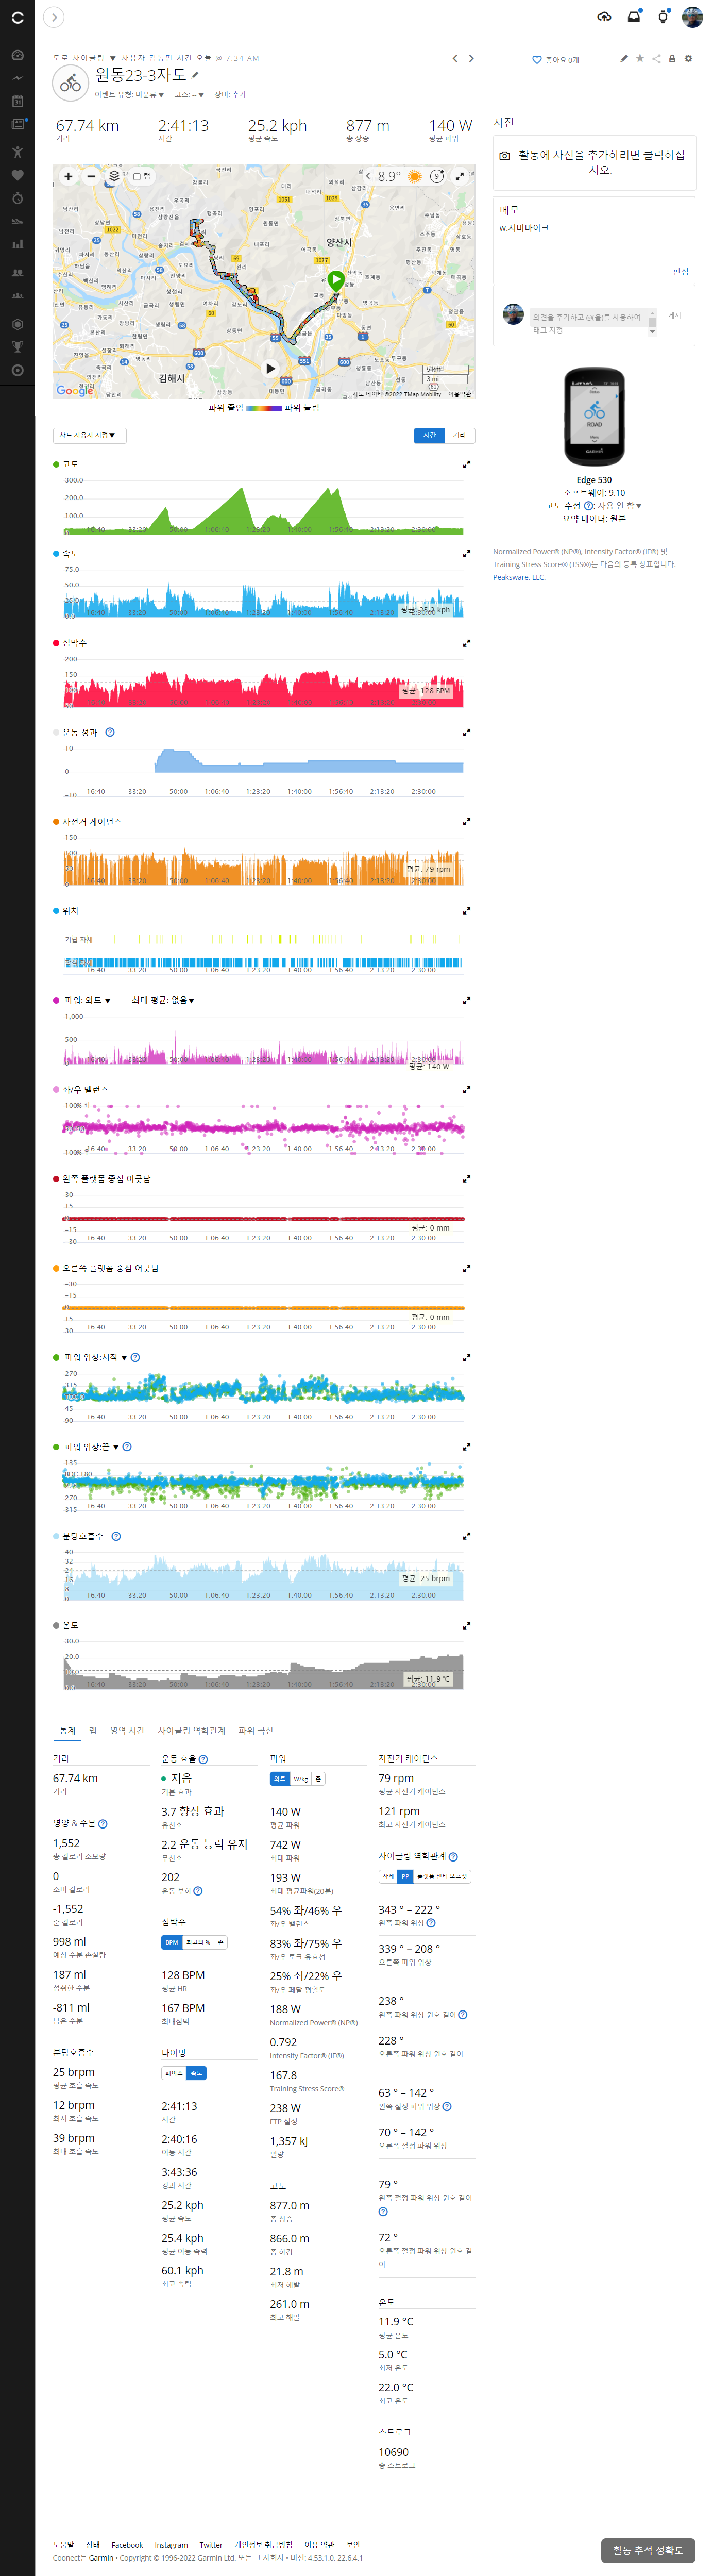713x2576 pixels.
Task: Open the 이벤트 유형: 미분류 dropdown
Action: click(129, 95)
